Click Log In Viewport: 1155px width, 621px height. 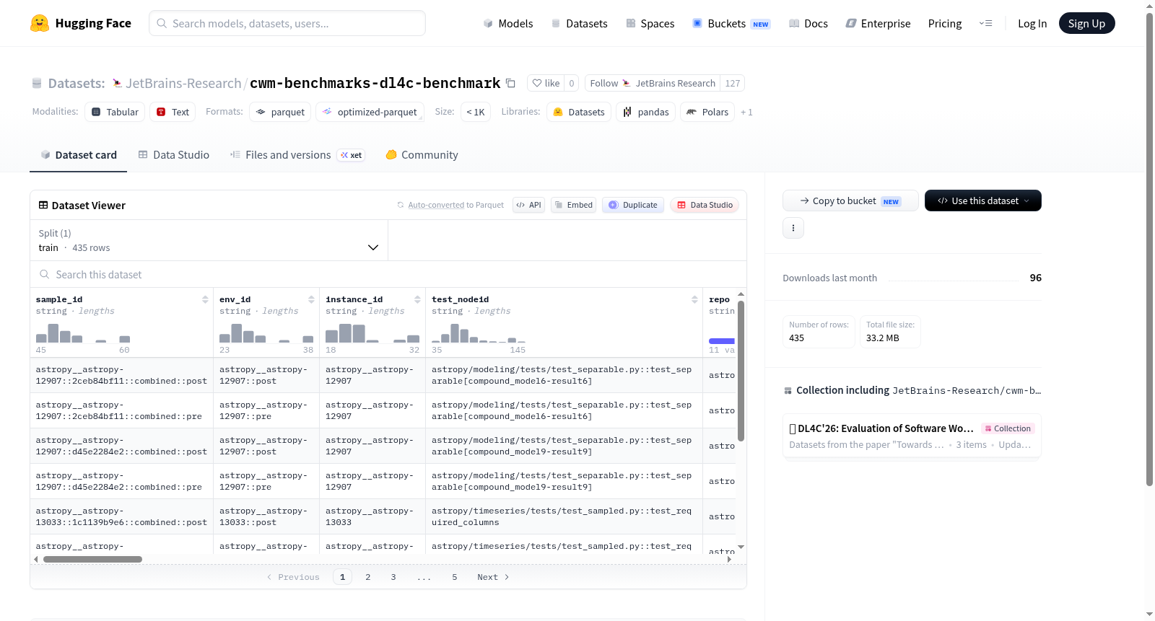click(x=1032, y=23)
